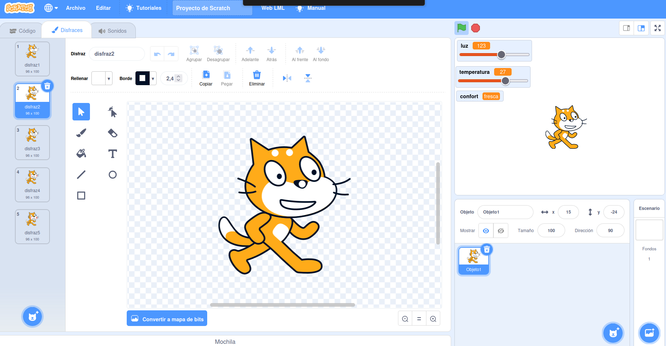Select the Brush tool in the paint editor
The image size is (666, 346).
click(81, 133)
